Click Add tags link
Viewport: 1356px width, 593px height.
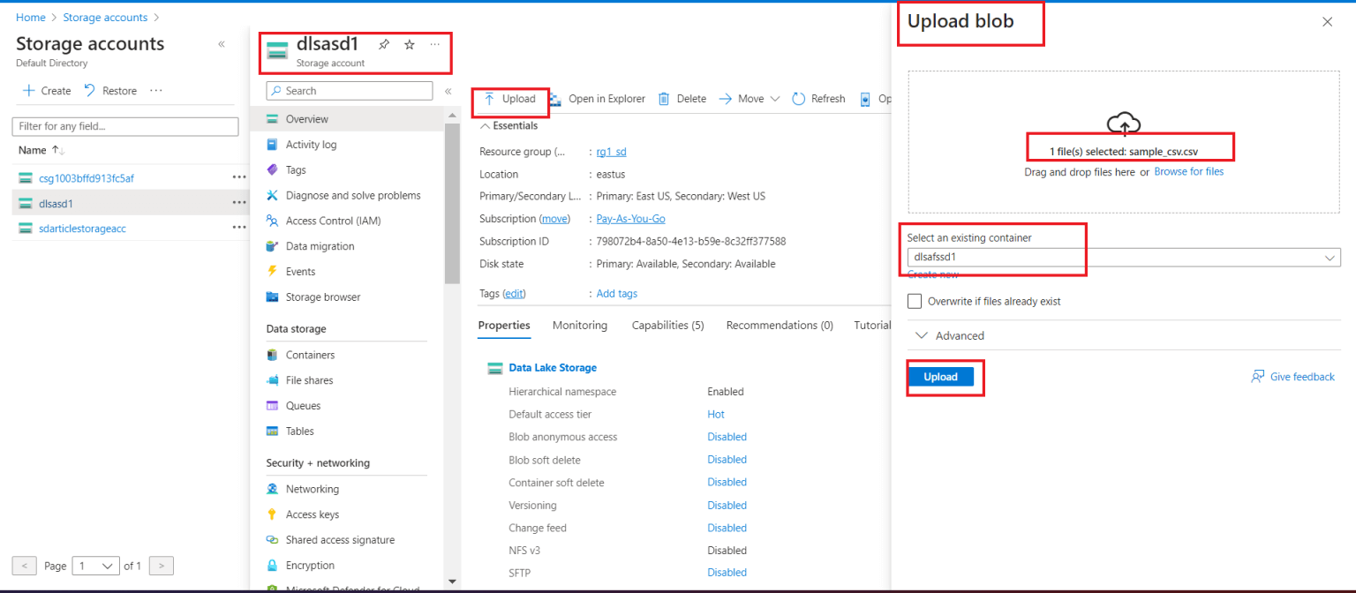616,294
